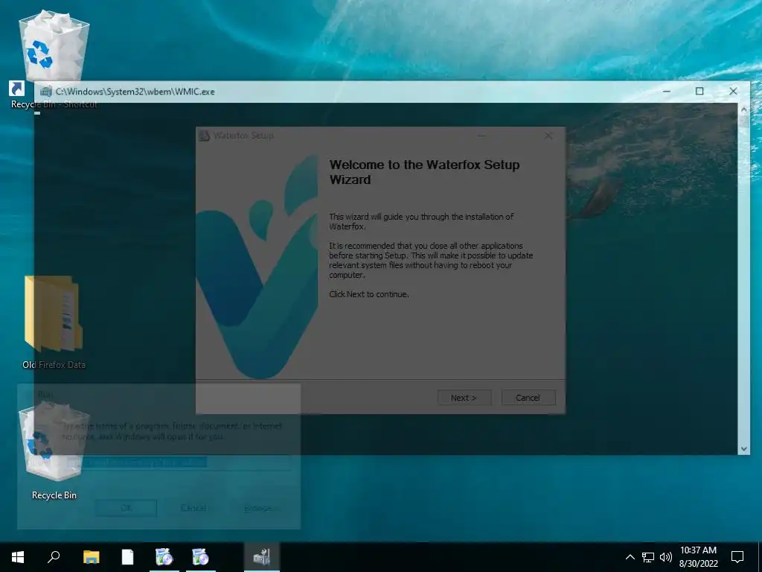Click the Waterfox Setup title bar icon
This screenshot has height=572, width=762.
[205, 136]
